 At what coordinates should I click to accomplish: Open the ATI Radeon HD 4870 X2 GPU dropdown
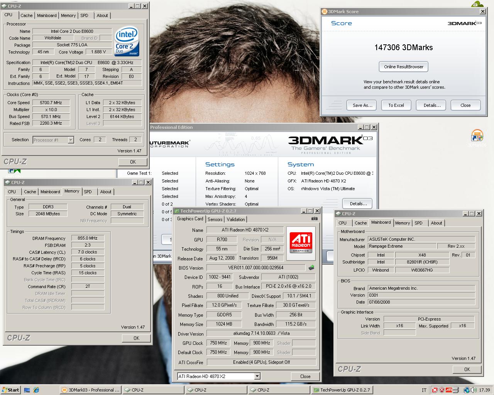tap(257, 376)
